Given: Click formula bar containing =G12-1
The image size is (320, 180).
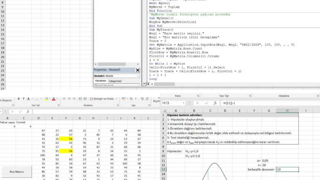Looking at the screenshot, I should tap(270, 103).
